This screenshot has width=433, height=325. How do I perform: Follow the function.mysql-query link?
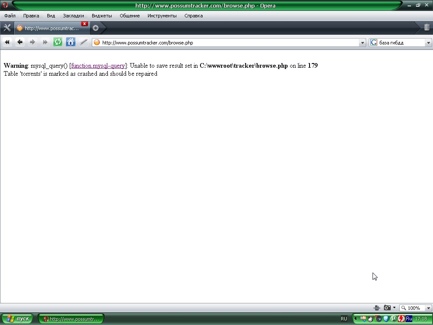point(98,66)
